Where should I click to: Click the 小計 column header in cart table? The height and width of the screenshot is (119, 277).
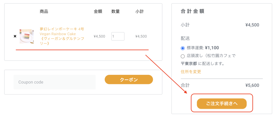click(x=140, y=12)
